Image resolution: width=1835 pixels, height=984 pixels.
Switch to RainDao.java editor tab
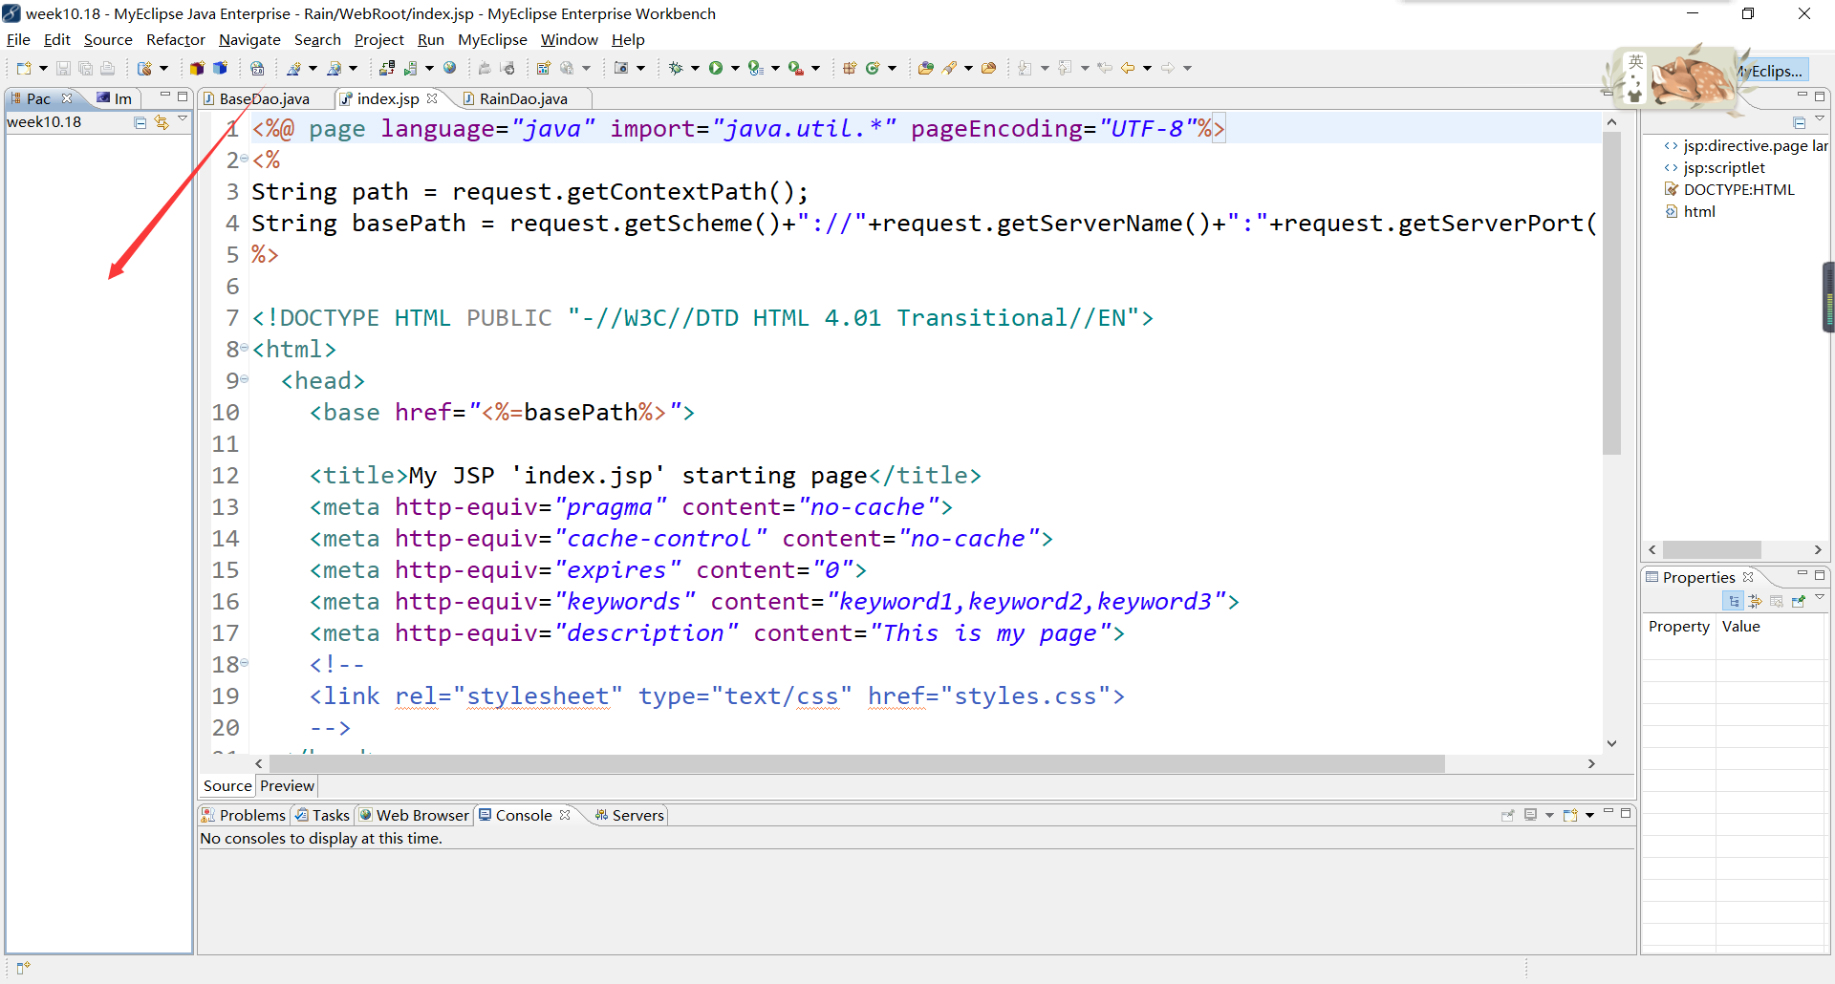[x=524, y=98]
